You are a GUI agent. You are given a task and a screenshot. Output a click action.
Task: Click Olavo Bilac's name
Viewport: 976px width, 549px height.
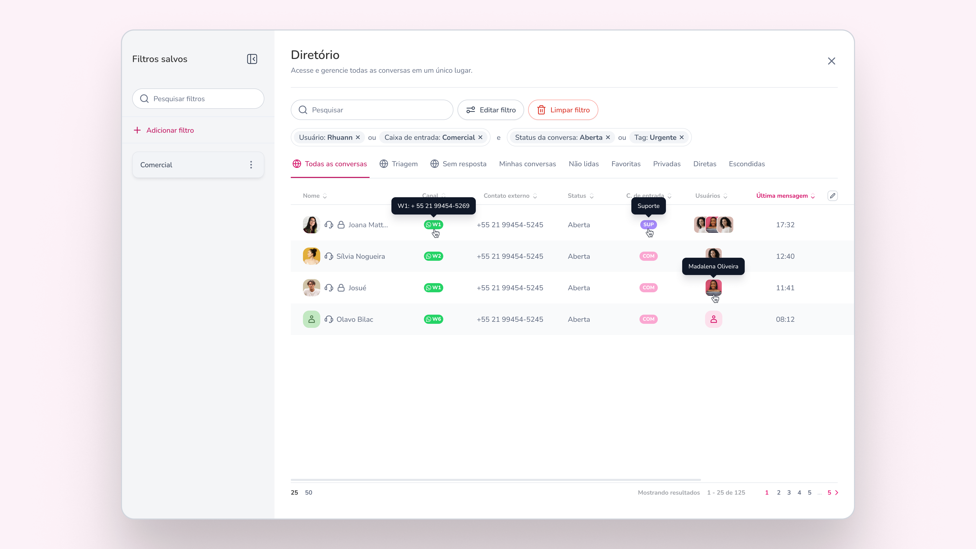coord(355,319)
